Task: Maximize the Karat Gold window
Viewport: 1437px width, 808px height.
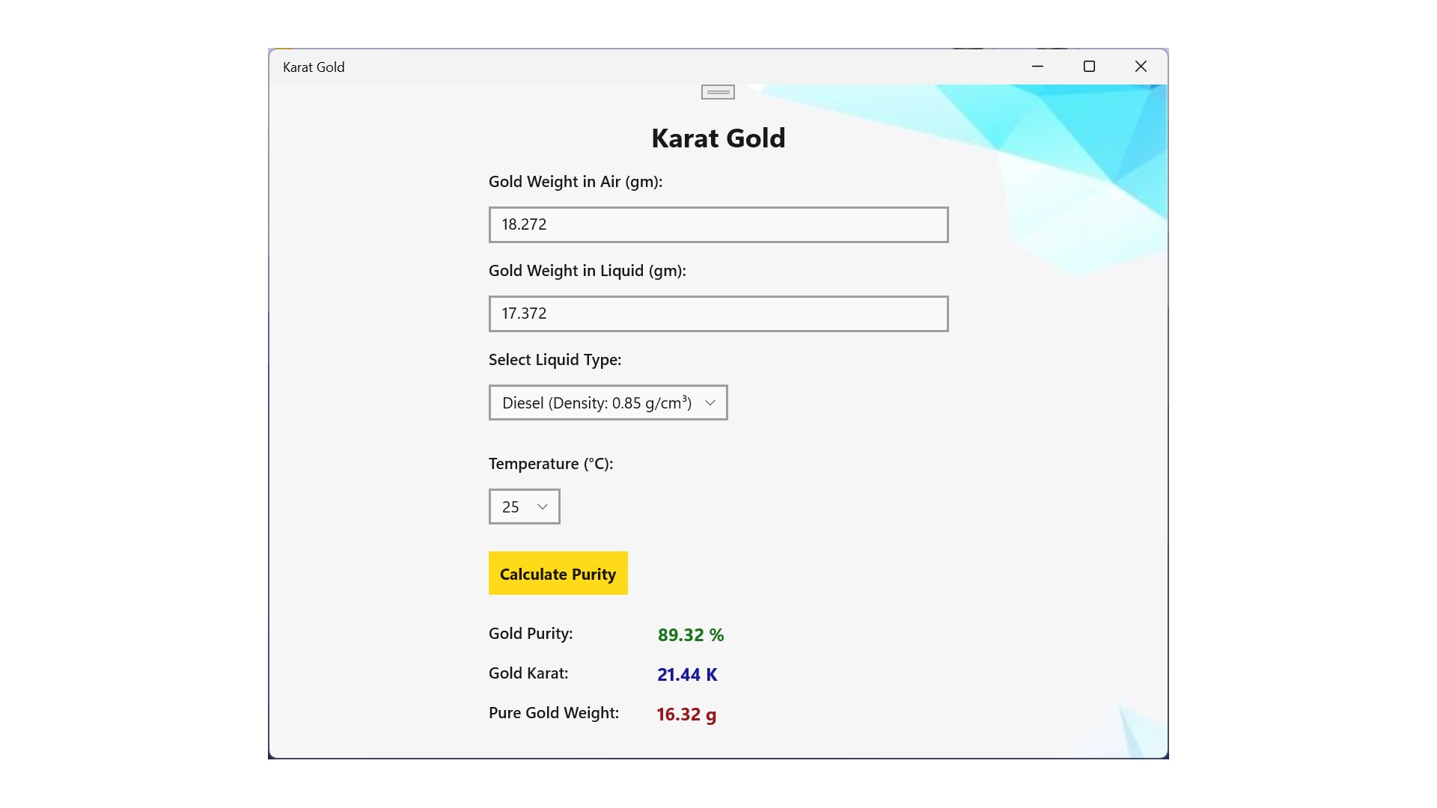Action: tap(1089, 67)
